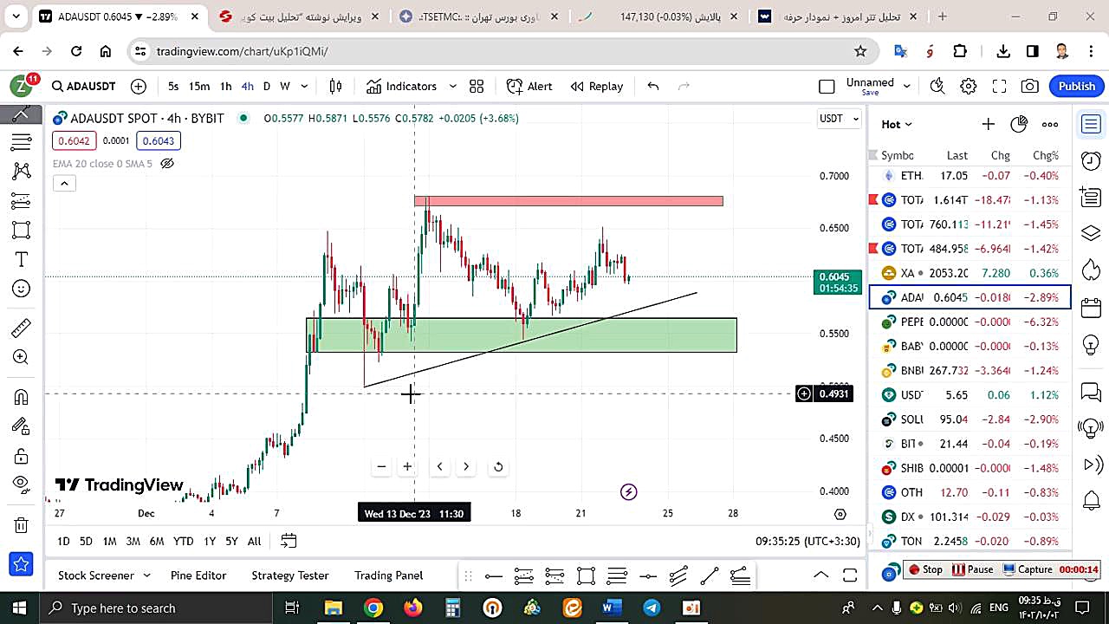Select the 1M date range

(x=109, y=541)
